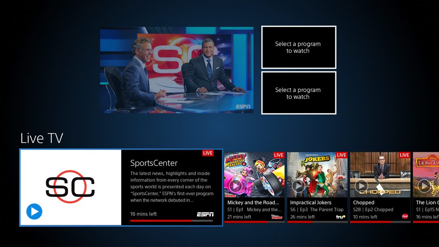
Task: Click the LIVE badge on SportsCenter card
Action: point(208,153)
